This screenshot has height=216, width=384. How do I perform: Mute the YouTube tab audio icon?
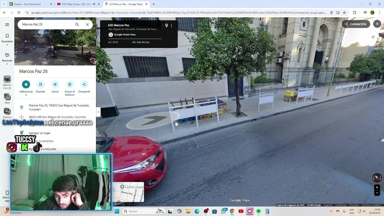(x=94, y=4)
